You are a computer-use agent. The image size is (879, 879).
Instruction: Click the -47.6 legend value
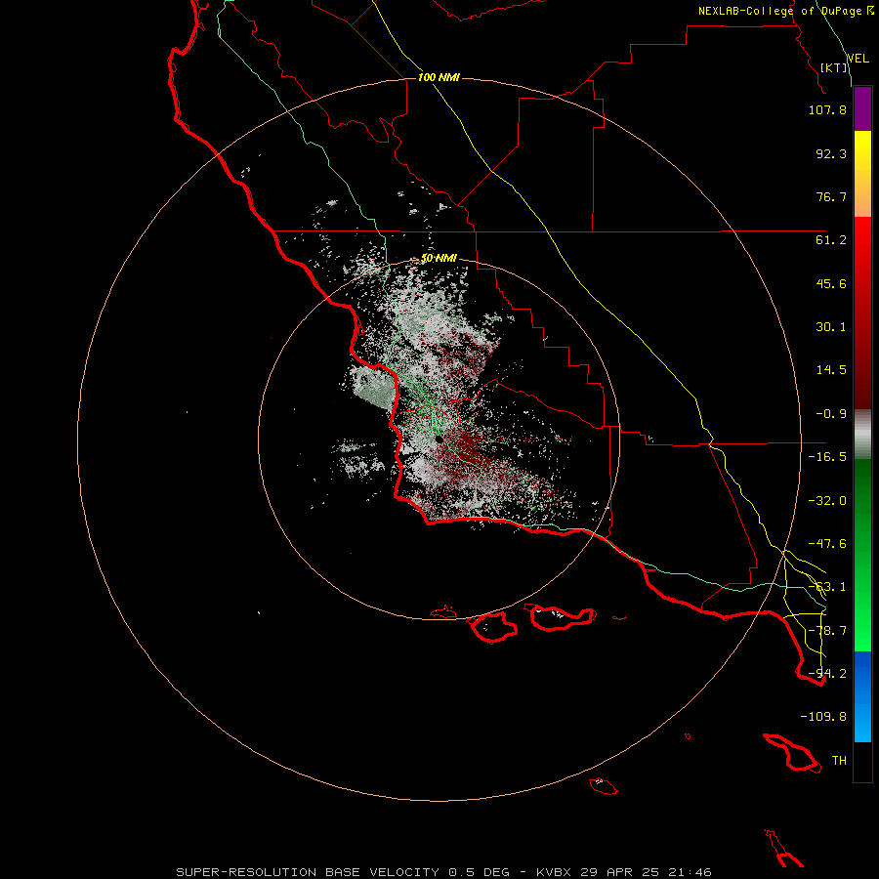pos(827,544)
